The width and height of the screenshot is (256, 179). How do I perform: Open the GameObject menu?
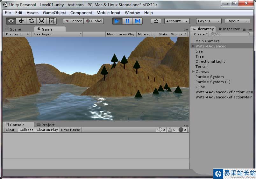click(x=54, y=12)
